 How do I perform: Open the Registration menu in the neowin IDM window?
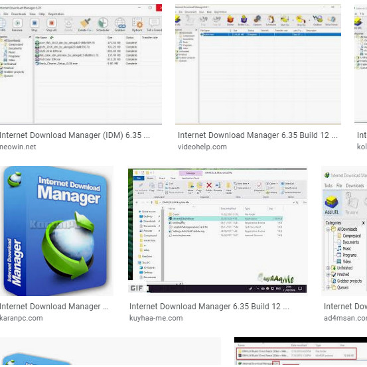(x=56, y=14)
